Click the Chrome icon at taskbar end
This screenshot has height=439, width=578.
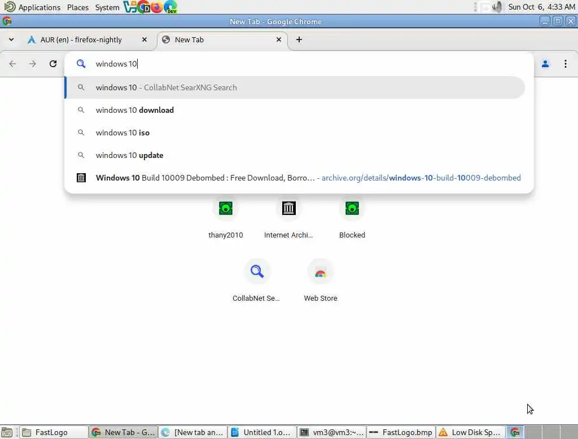(515, 432)
